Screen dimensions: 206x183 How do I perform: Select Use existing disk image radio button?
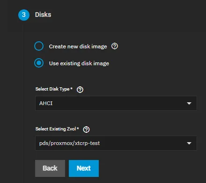(x=39, y=63)
